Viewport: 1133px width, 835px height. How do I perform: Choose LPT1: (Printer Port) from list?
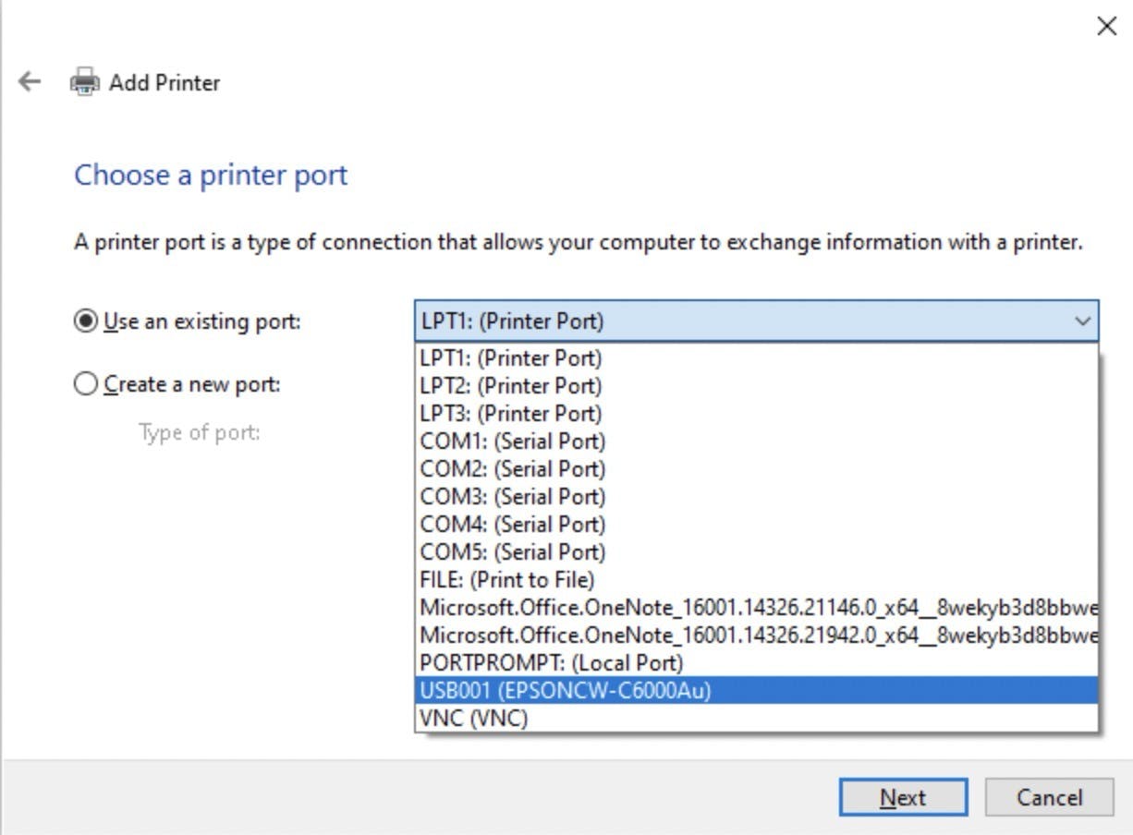[510, 357]
